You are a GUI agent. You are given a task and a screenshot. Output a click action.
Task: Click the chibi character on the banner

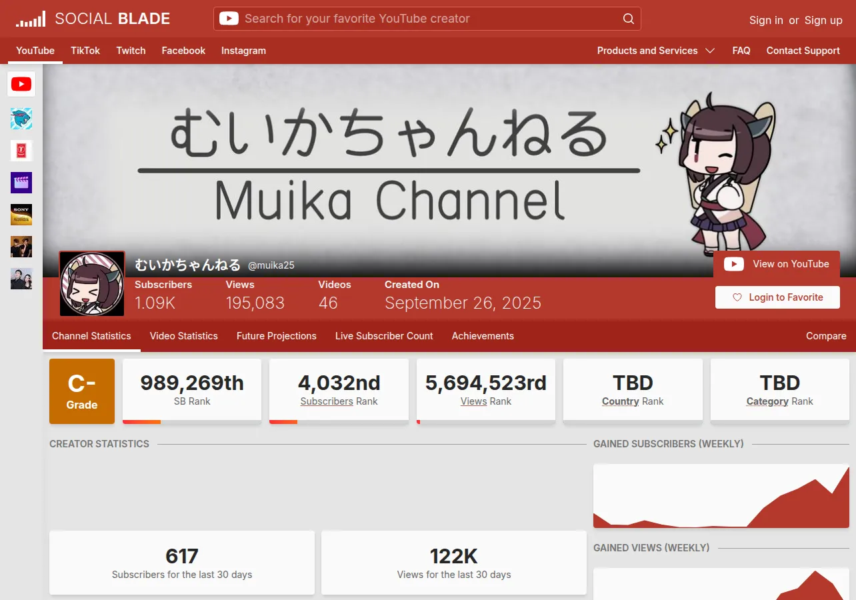725,173
